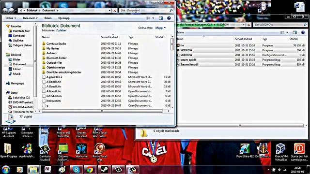Open the My Games folder

pyautogui.click(x=53, y=48)
